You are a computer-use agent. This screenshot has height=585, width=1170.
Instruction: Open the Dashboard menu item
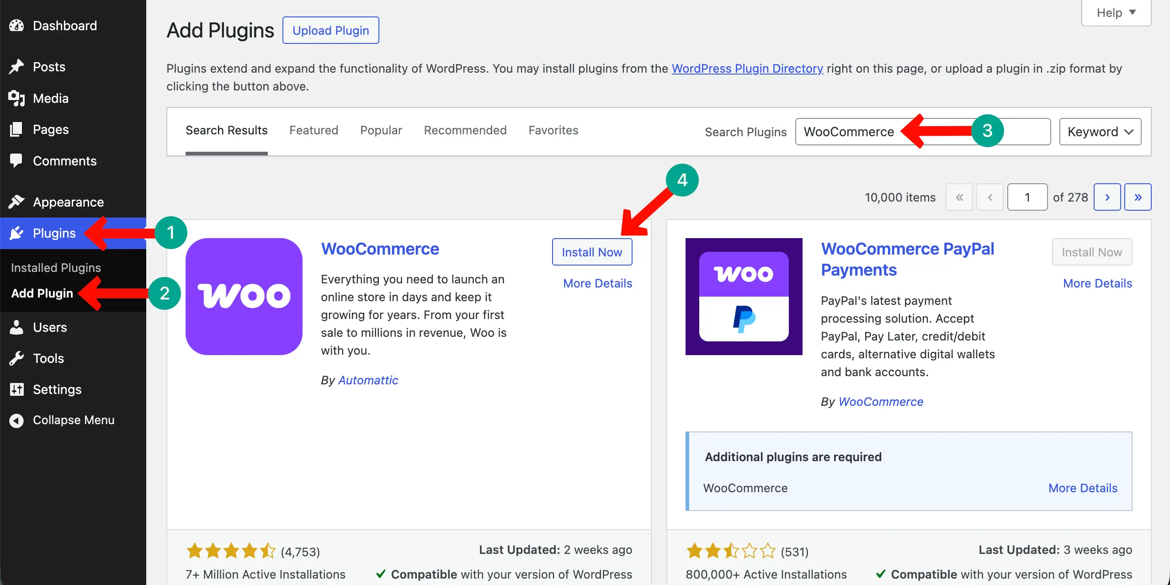pyautogui.click(x=73, y=26)
